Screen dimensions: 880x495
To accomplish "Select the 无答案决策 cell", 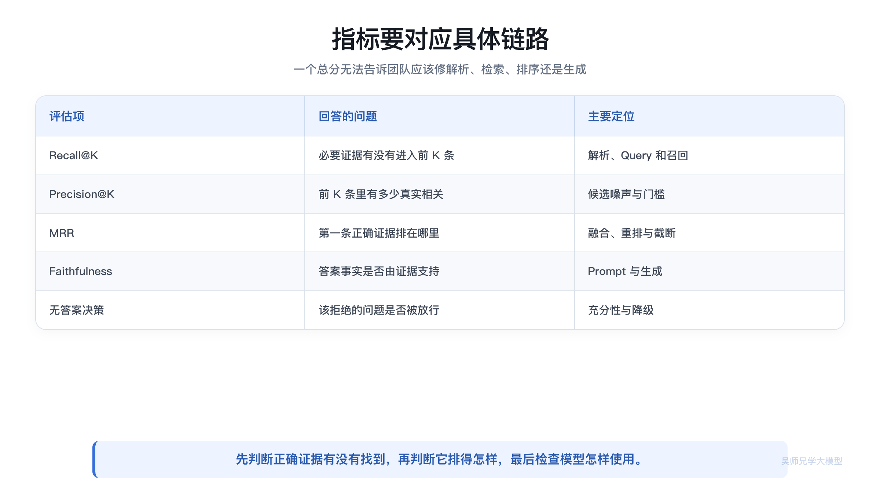I will tap(170, 310).
